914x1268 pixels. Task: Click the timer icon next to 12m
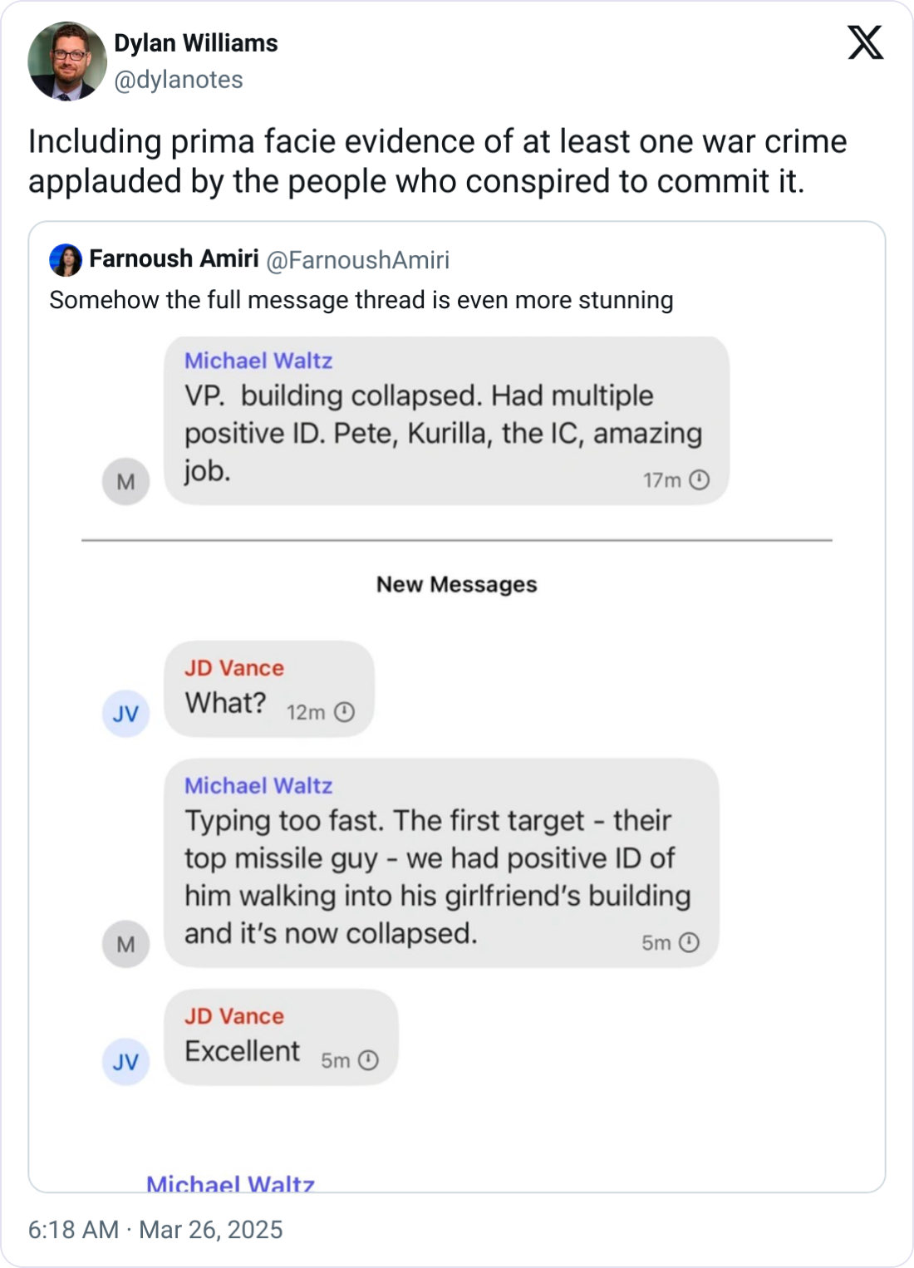click(x=344, y=712)
